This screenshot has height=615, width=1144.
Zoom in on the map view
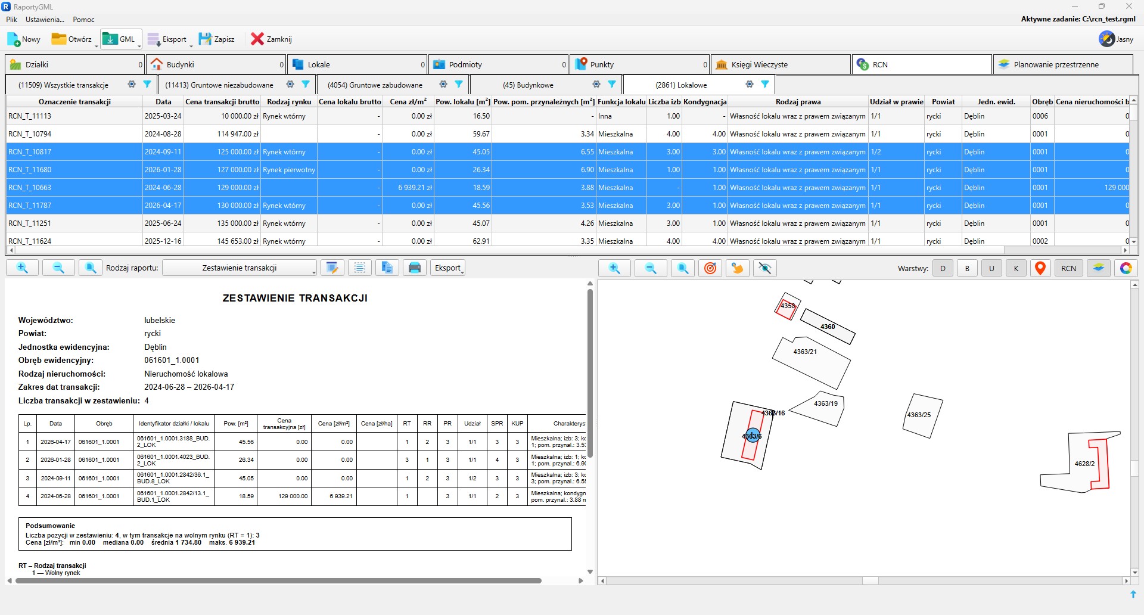pyautogui.click(x=614, y=268)
